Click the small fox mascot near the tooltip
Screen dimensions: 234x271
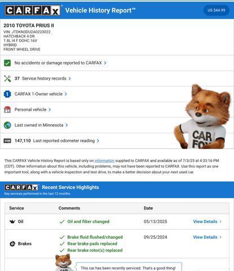64,262
